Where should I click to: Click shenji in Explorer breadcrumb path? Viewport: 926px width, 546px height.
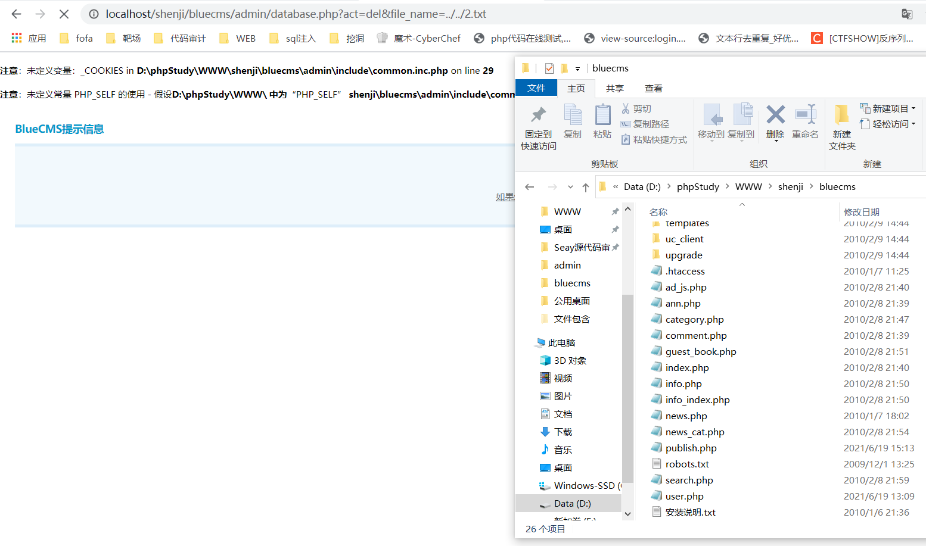point(790,186)
